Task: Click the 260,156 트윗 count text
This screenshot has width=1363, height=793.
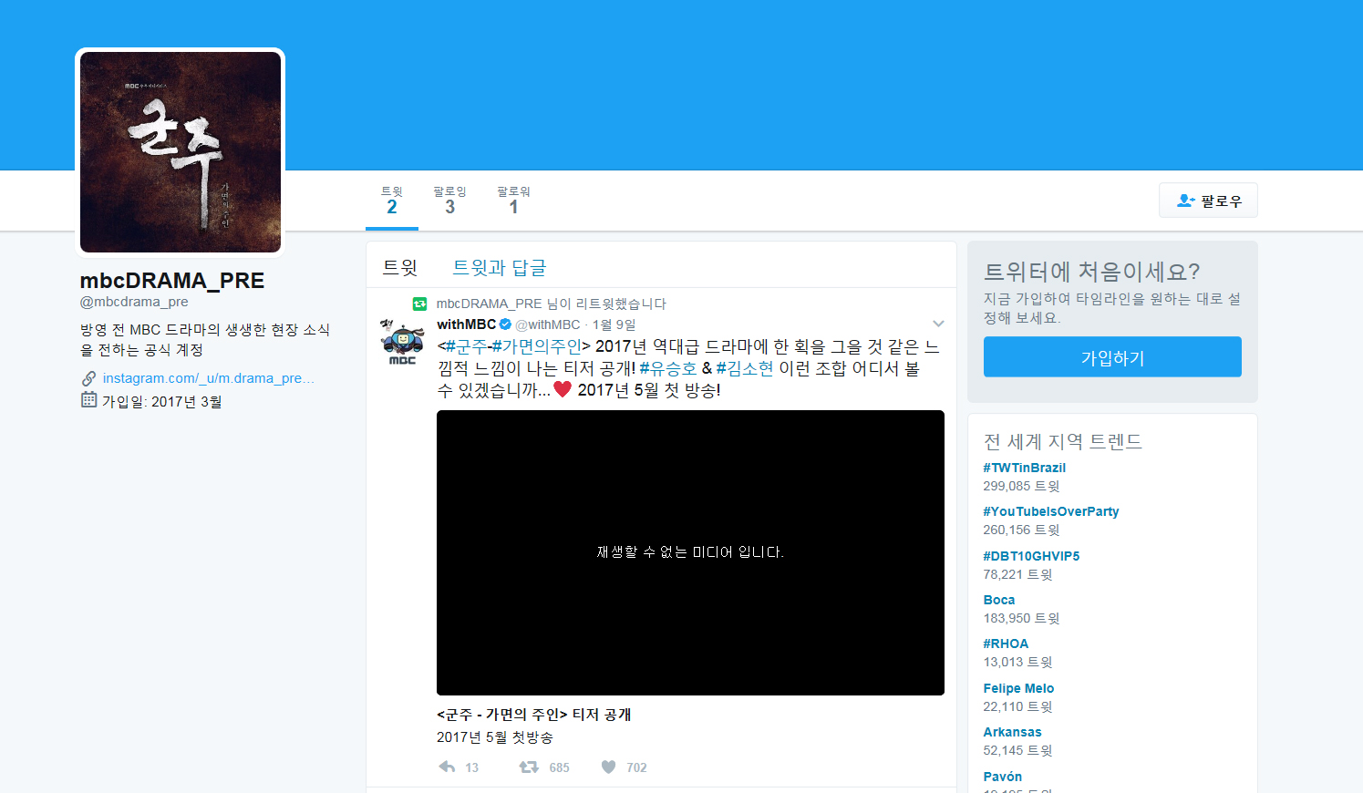Action: tap(1021, 530)
